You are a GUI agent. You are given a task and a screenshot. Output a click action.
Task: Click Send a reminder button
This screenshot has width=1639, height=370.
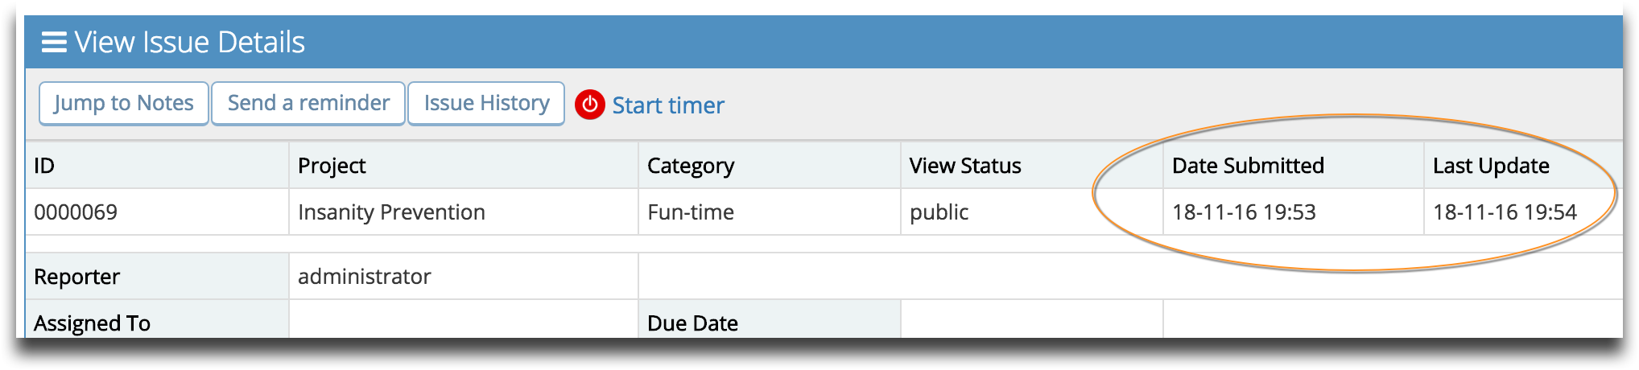point(308,103)
